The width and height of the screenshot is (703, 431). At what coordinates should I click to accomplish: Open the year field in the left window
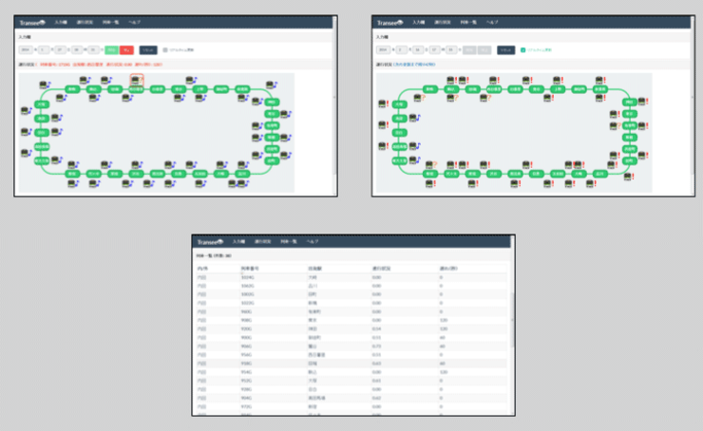point(25,49)
